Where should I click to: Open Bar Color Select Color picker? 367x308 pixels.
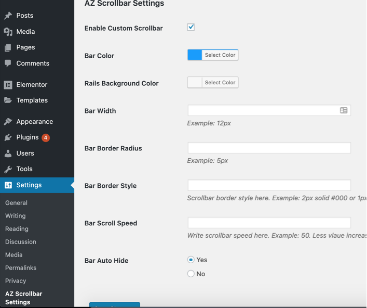(x=220, y=55)
